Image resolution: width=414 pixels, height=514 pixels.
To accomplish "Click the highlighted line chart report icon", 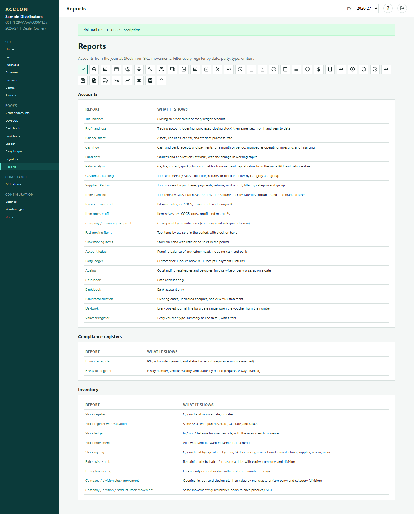I will [83, 69].
